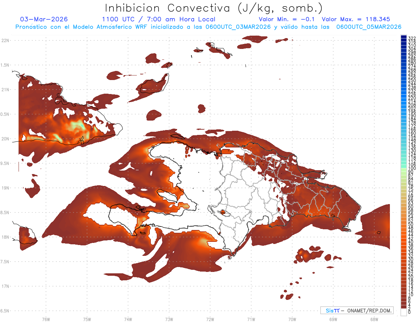Screen dimensions: 420x324
Task: Click the '17N' latitude label
Action: [x=5, y=286]
